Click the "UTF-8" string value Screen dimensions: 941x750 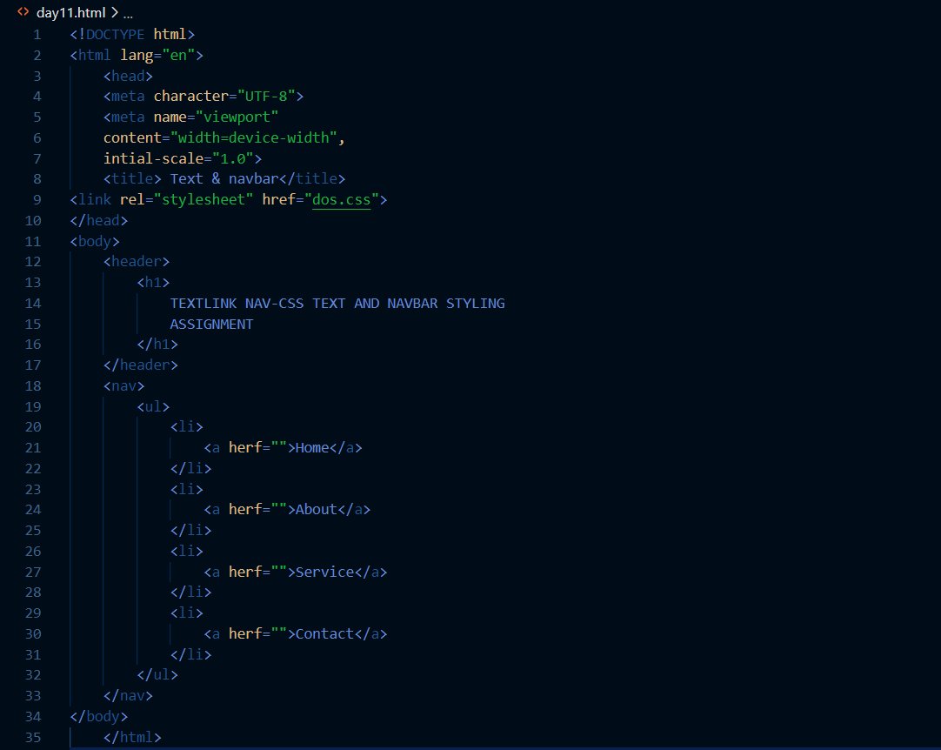tap(266, 96)
